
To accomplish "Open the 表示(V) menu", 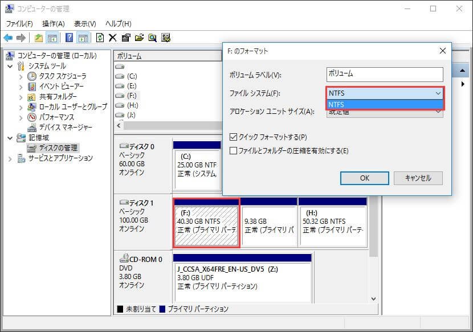I will [x=85, y=23].
